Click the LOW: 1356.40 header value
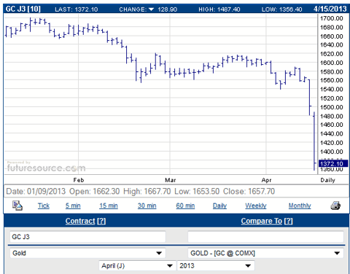The image size is (350, 274). click(281, 9)
